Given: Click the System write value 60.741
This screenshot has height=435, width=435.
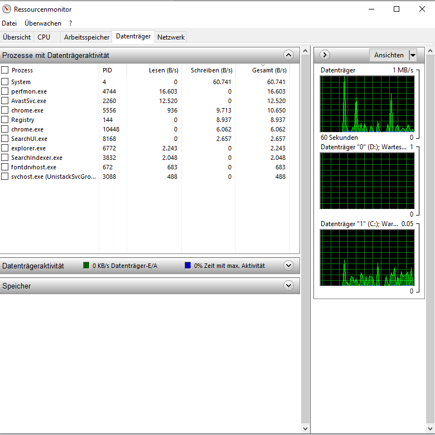Looking at the screenshot, I should point(222,82).
